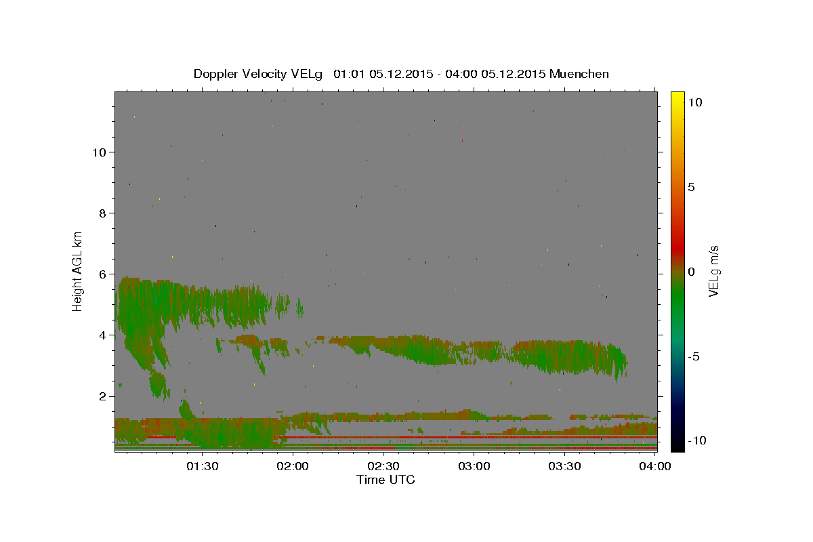Click the height axis value 6
Viewport: 813px width, 542px height.
coord(103,274)
